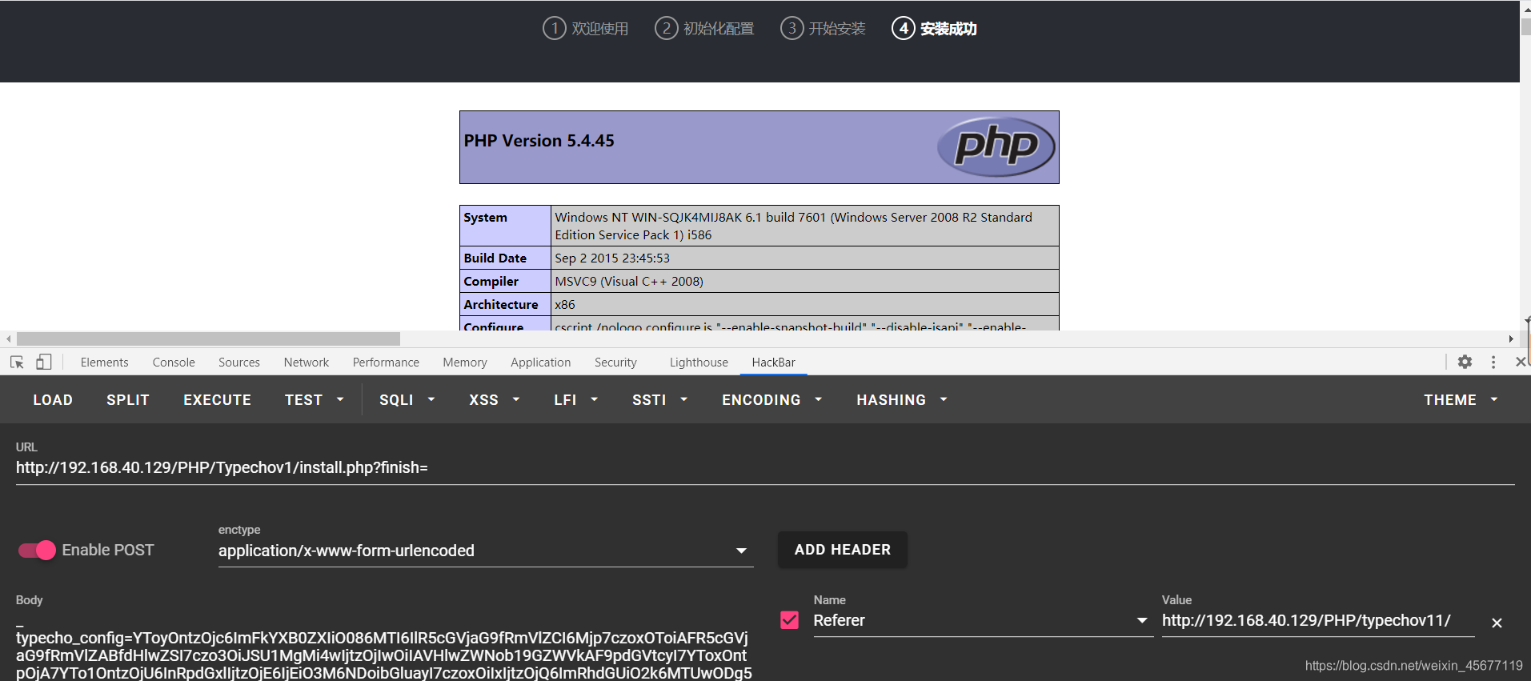Switch to the Memory tab
This screenshot has width=1531, height=681.
click(465, 362)
